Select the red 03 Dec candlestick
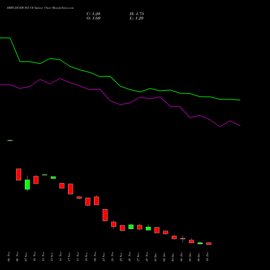 (174, 237)
